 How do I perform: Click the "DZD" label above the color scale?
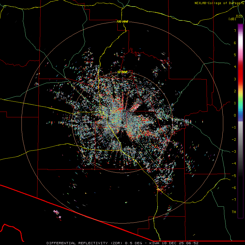point(239,16)
